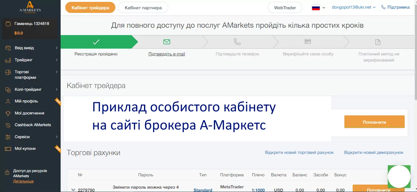Expand account row 2279790 chevron
The height and width of the screenshot is (192, 417).
pos(73,190)
